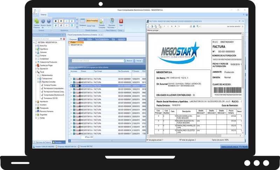Click the Cambiar Empresa icon
This screenshot has height=170, width=280.
pyautogui.click(x=36, y=22)
